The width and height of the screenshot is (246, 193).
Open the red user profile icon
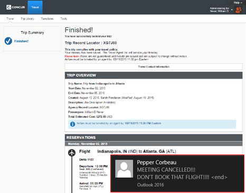(x=238, y=10)
